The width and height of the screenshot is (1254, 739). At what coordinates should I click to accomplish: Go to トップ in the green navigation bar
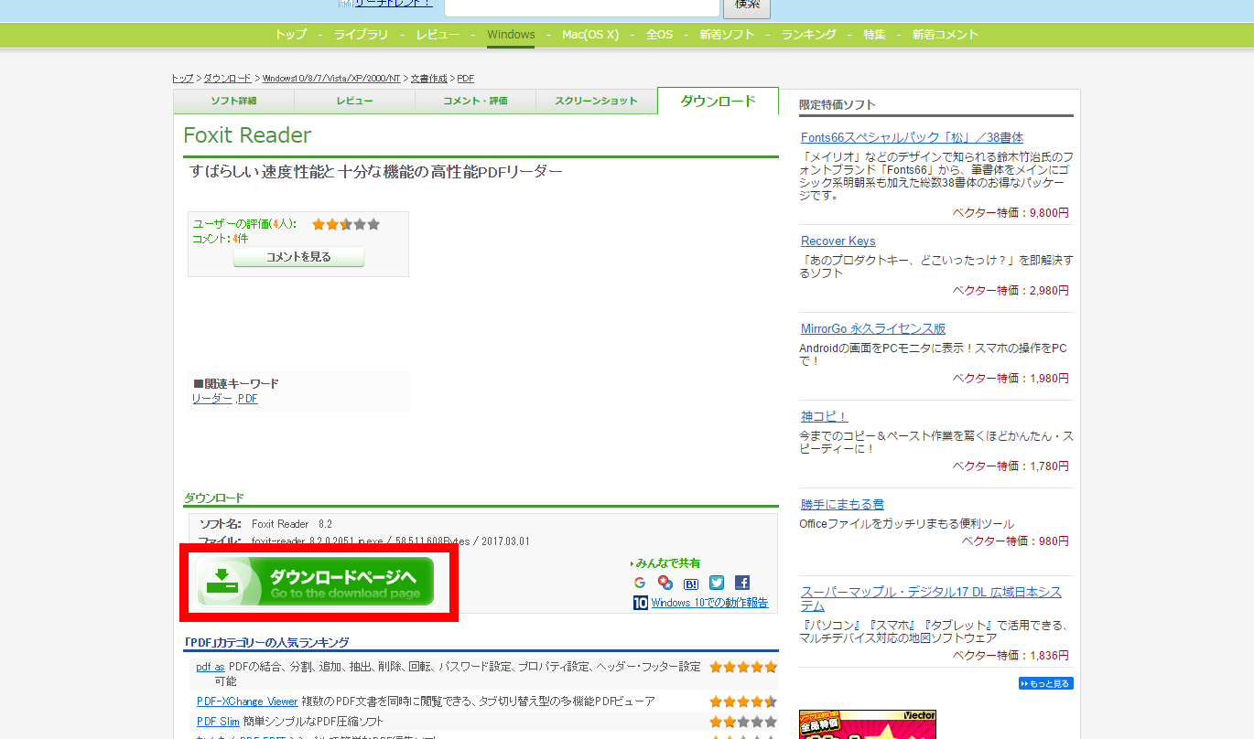pyautogui.click(x=291, y=35)
